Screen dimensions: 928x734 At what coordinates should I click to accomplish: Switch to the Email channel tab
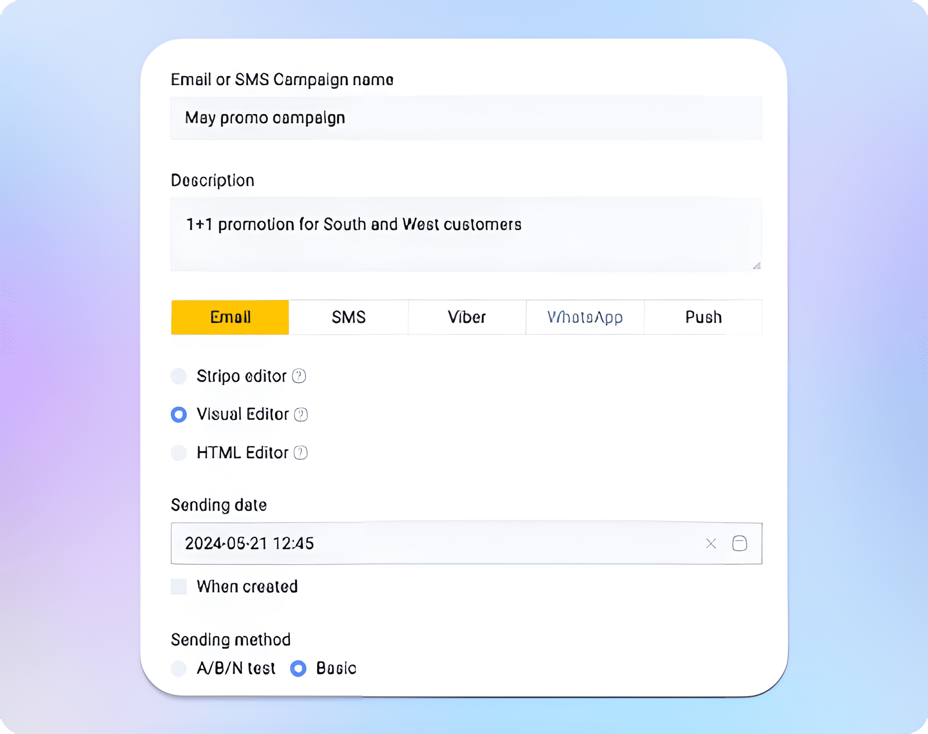click(230, 317)
